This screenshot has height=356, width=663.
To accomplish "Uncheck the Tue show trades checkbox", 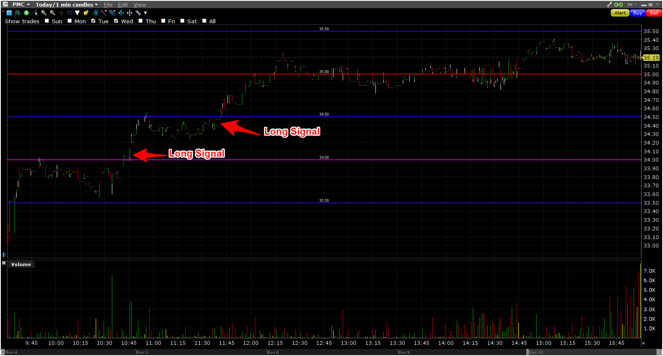I will [93, 21].
